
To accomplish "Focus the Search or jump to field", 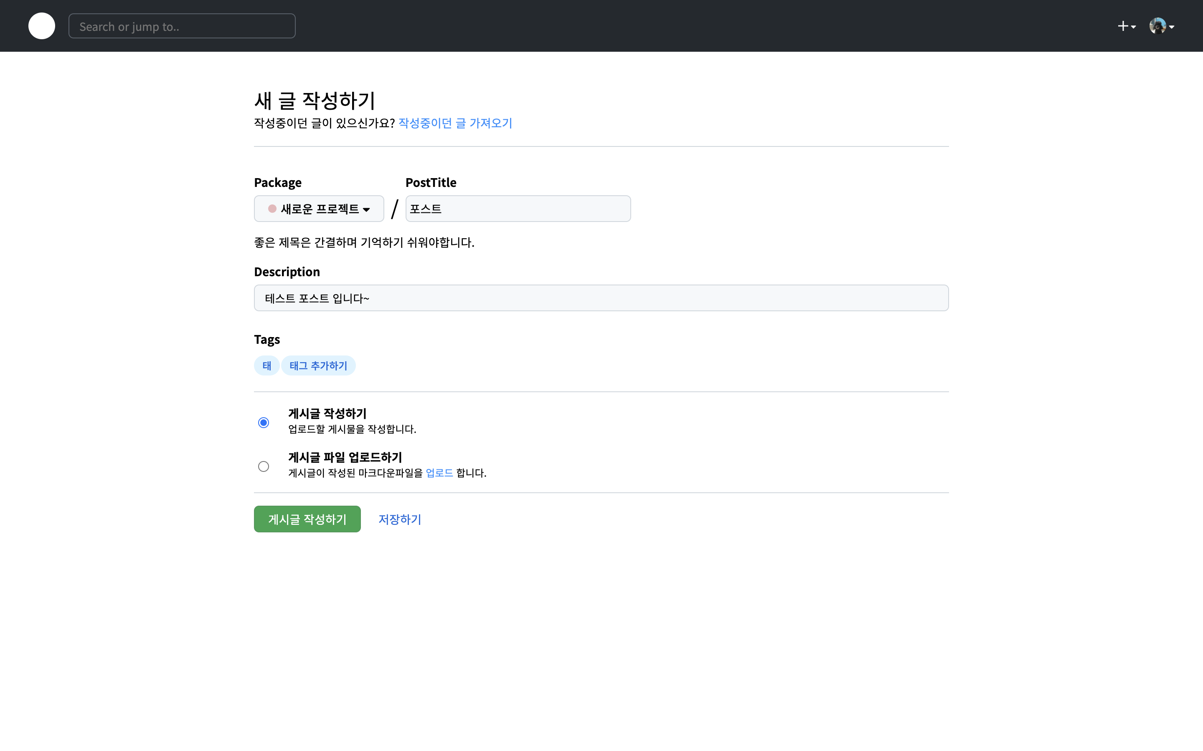I will point(182,26).
